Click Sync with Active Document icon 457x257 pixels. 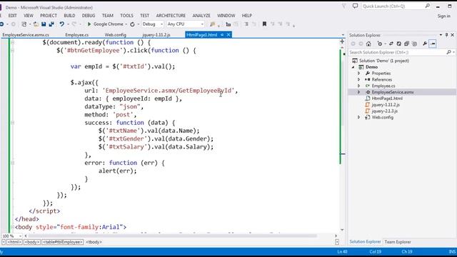point(391,44)
